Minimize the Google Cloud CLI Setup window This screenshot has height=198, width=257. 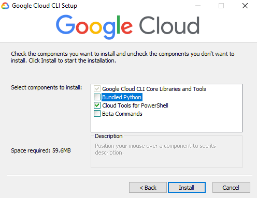click(198, 6)
